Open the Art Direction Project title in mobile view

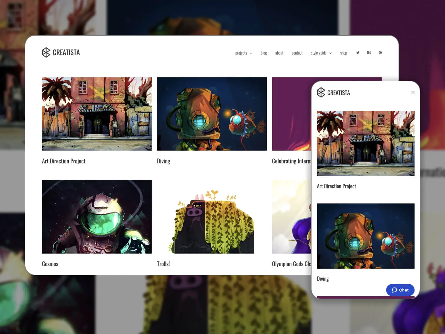(x=337, y=186)
